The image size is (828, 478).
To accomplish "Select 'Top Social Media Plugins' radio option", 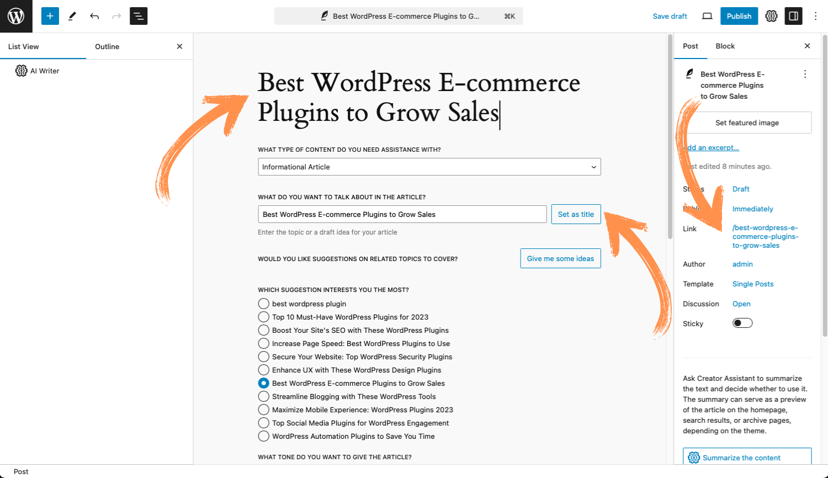I will [264, 423].
